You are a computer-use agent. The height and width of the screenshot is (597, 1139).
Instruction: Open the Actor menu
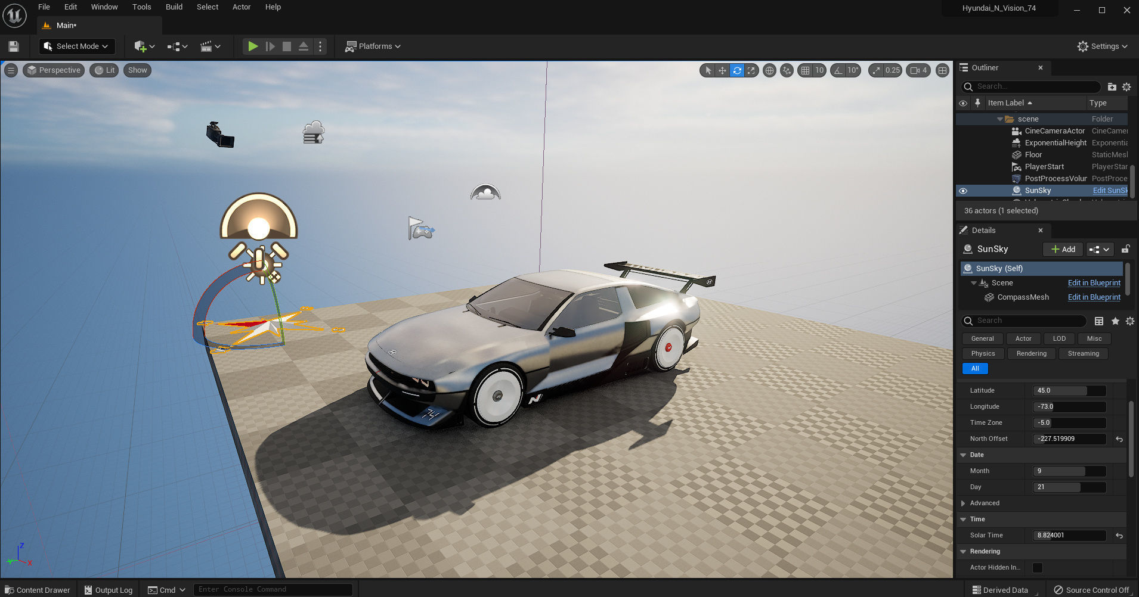[242, 7]
